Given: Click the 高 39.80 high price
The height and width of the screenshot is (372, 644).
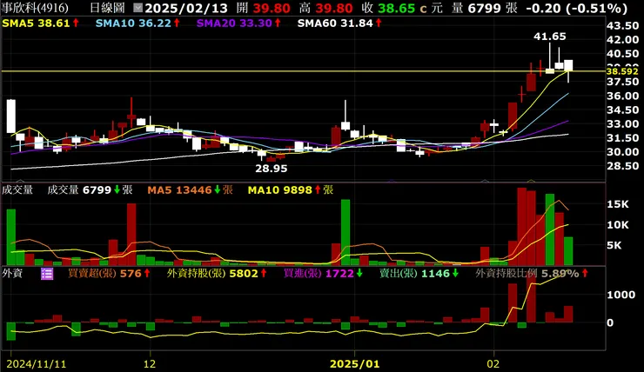Looking at the screenshot, I should click(x=325, y=8).
